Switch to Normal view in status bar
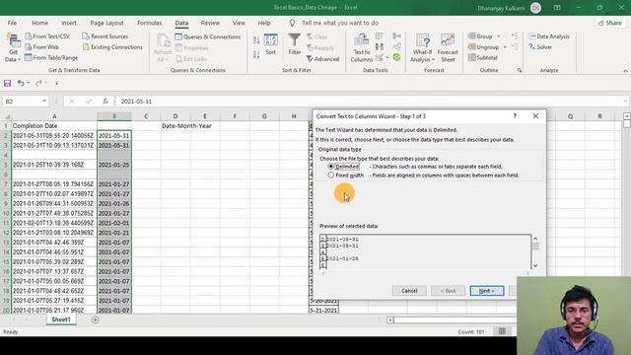 point(502,331)
